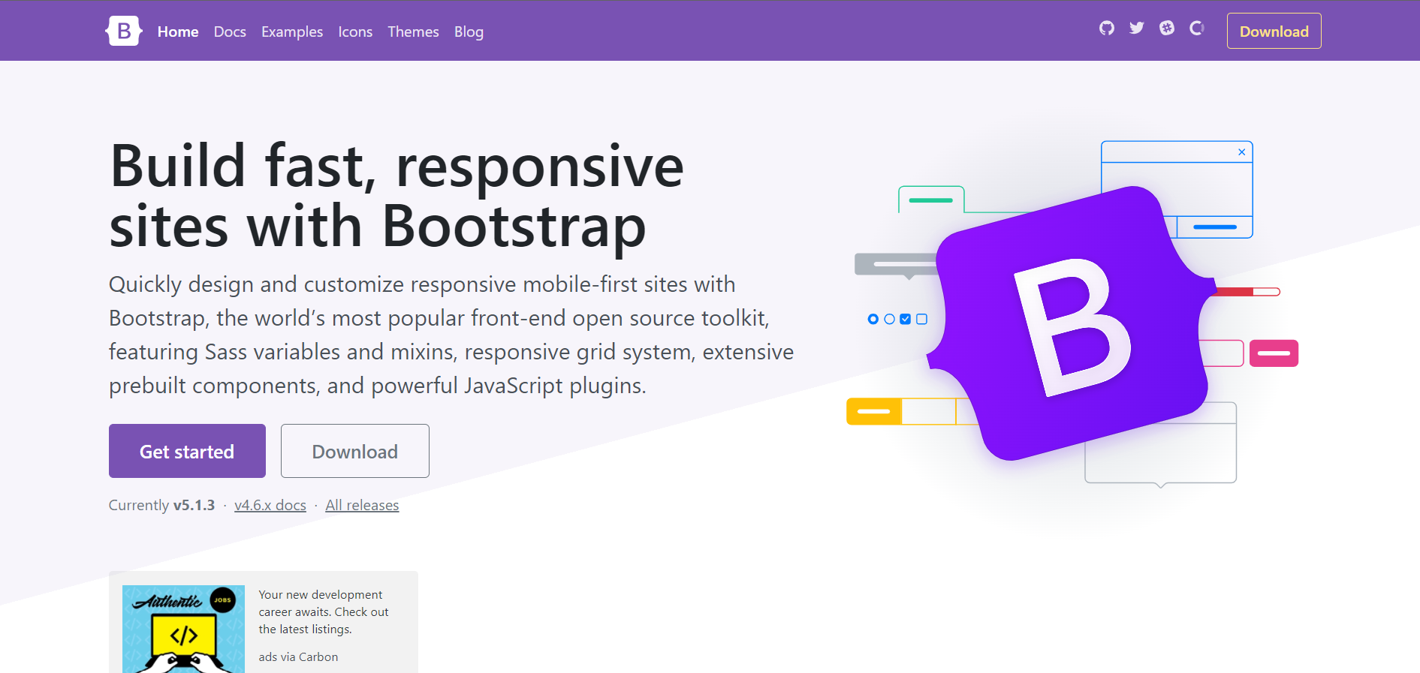Open the Icons nav item

(x=355, y=32)
